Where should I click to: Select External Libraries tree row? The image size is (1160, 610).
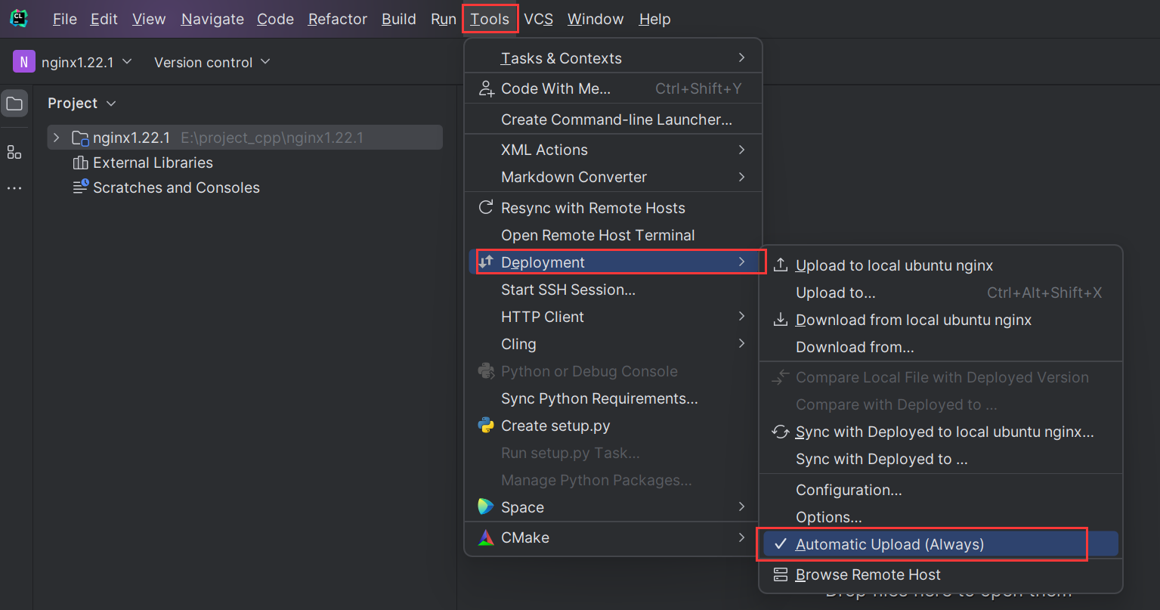[x=245, y=163]
